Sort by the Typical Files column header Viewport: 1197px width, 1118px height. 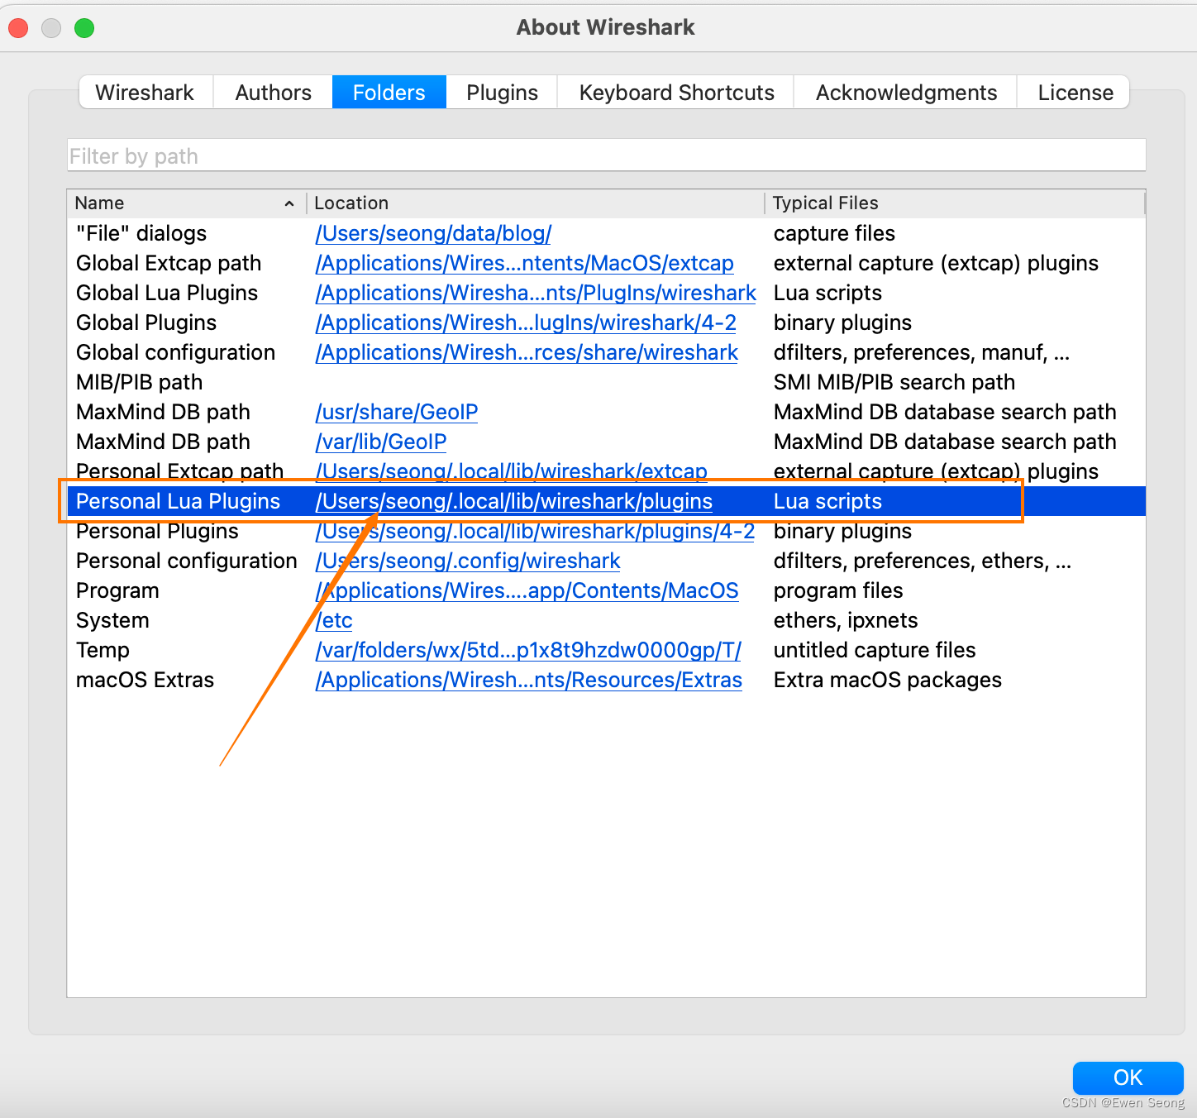(955, 203)
